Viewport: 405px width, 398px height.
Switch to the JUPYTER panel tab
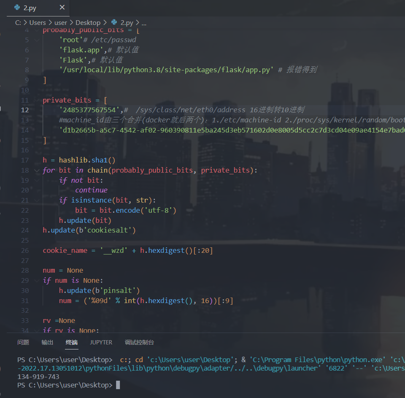(101, 342)
